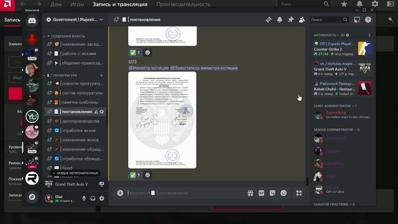Open the Kebab Chefs activity card
Viewport: 398px width, 224px height.
click(343, 88)
